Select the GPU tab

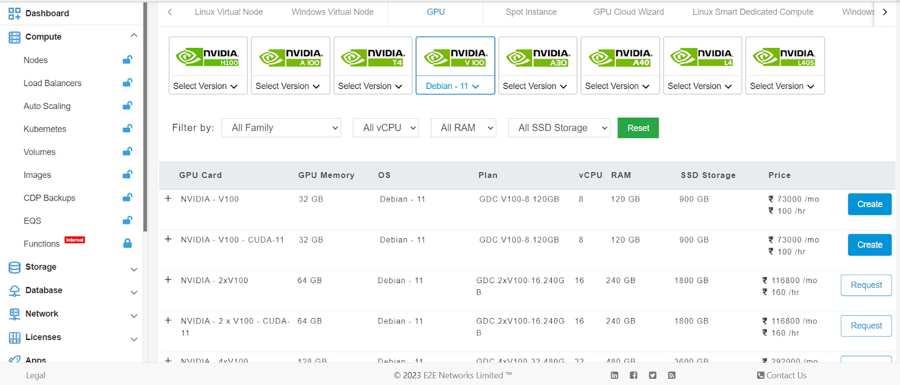(x=436, y=12)
